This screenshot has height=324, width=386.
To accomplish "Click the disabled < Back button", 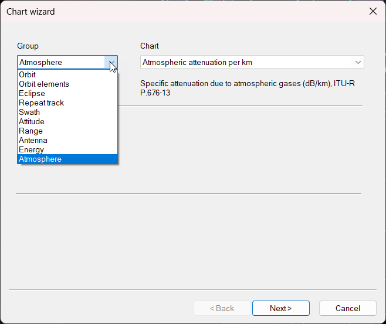I will 222,308.
